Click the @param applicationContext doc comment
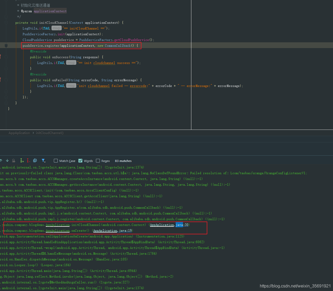The height and width of the screenshot is (291, 333). point(42,11)
